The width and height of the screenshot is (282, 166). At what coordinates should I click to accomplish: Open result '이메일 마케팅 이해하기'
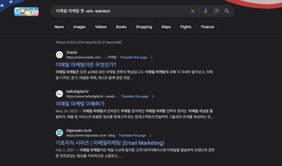[x=80, y=104]
